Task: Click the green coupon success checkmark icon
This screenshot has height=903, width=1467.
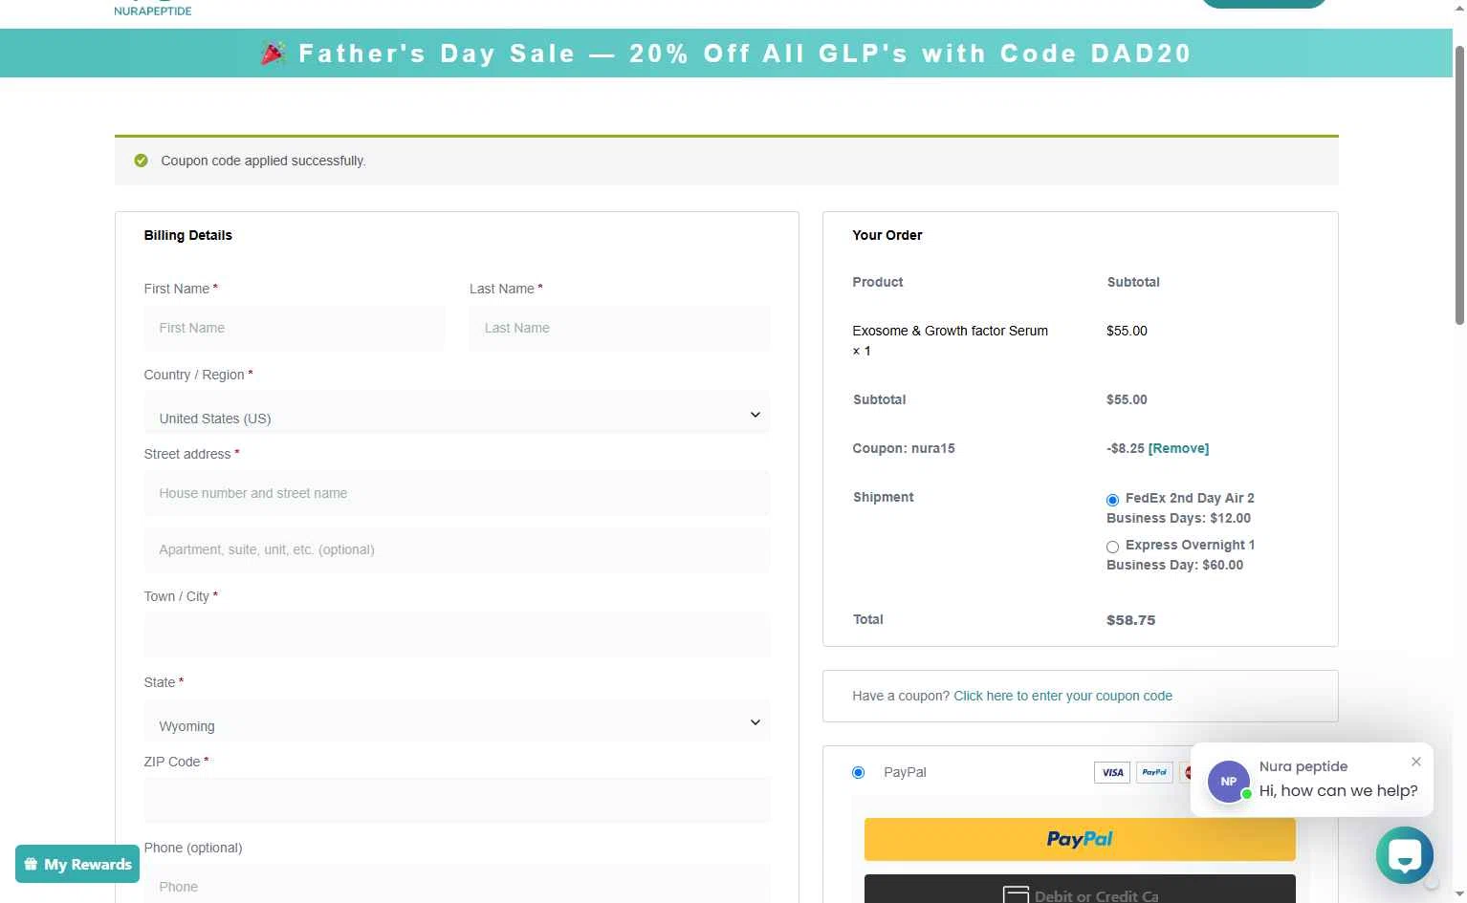Action: click(x=142, y=161)
